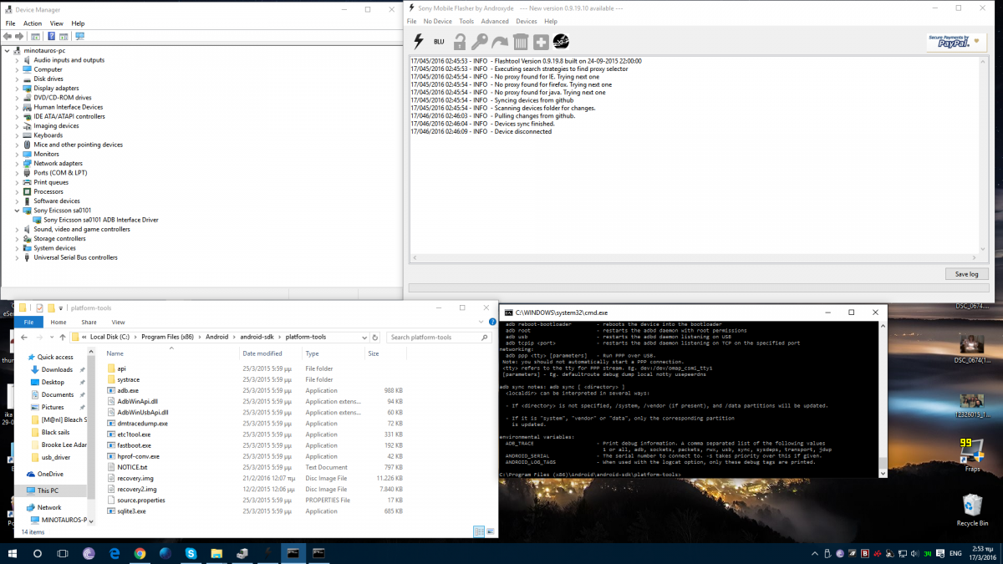
Task: Expand the Display adapters node
Action: [18, 88]
